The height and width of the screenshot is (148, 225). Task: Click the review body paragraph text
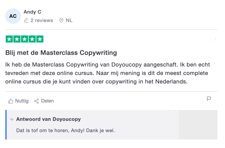pos(108,73)
